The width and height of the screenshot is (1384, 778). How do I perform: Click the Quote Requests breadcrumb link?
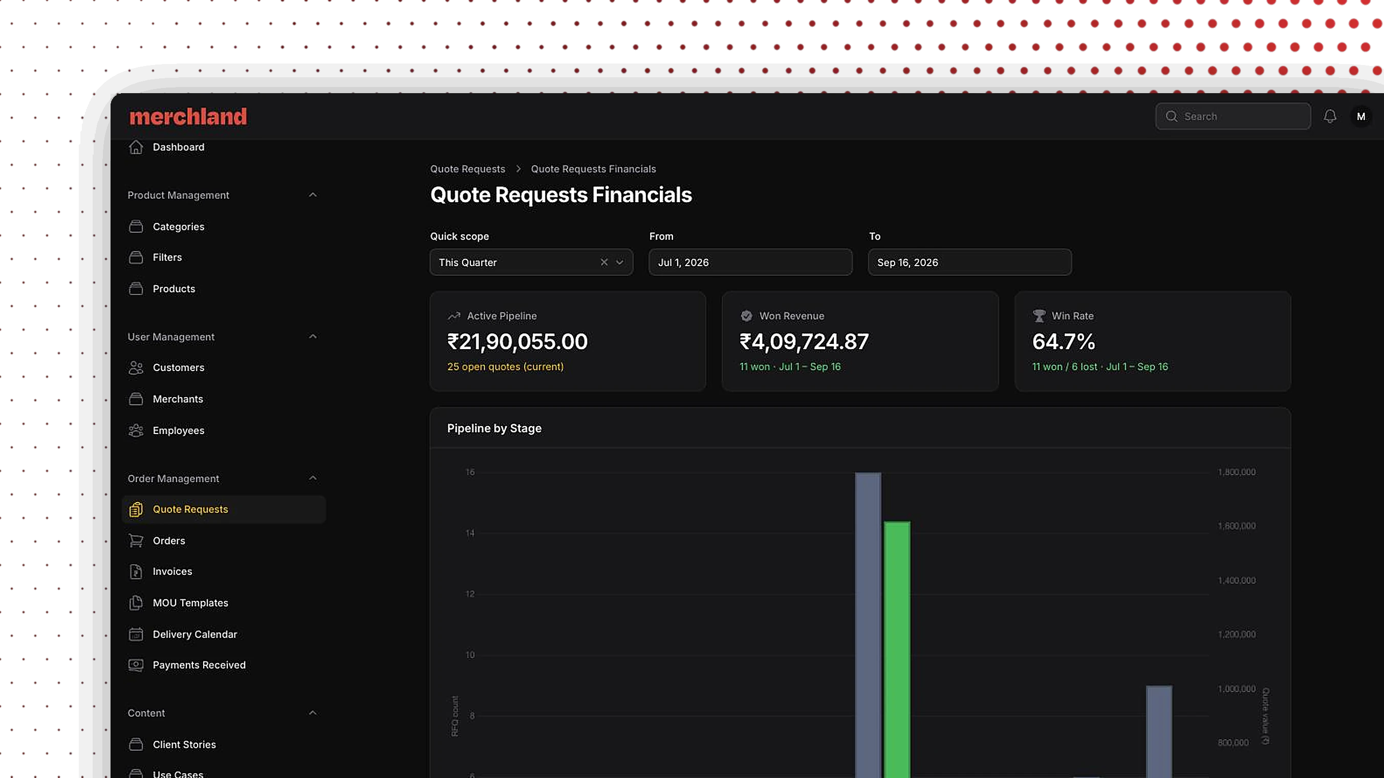[467, 169]
